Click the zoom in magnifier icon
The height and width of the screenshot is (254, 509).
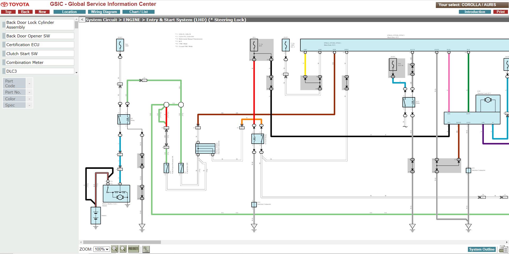(x=115, y=249)
